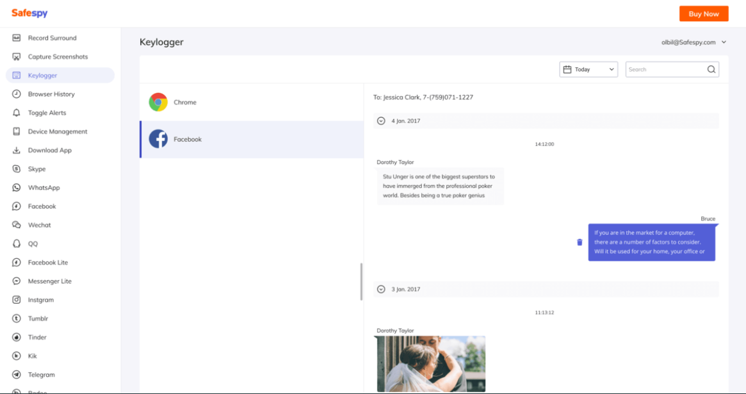Viewport: 746px width, 394px height.
Task: Click Bruce's blue message bubble
Action: (x=651, y=242)
